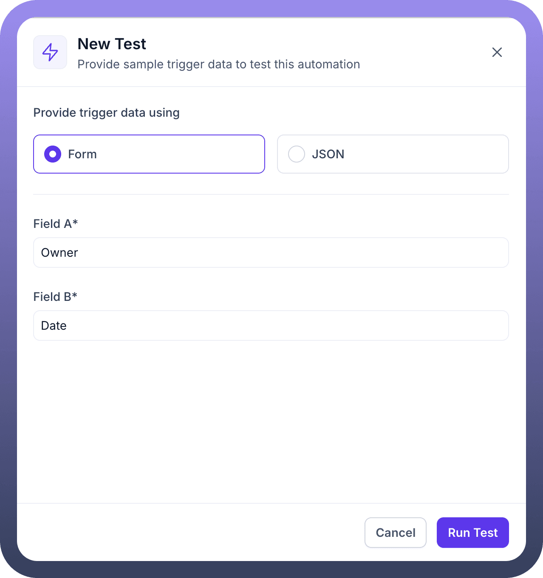Select the Form radio button
Image resolution: width=543 pixels, height=578 pixels.
coord(53,154)
